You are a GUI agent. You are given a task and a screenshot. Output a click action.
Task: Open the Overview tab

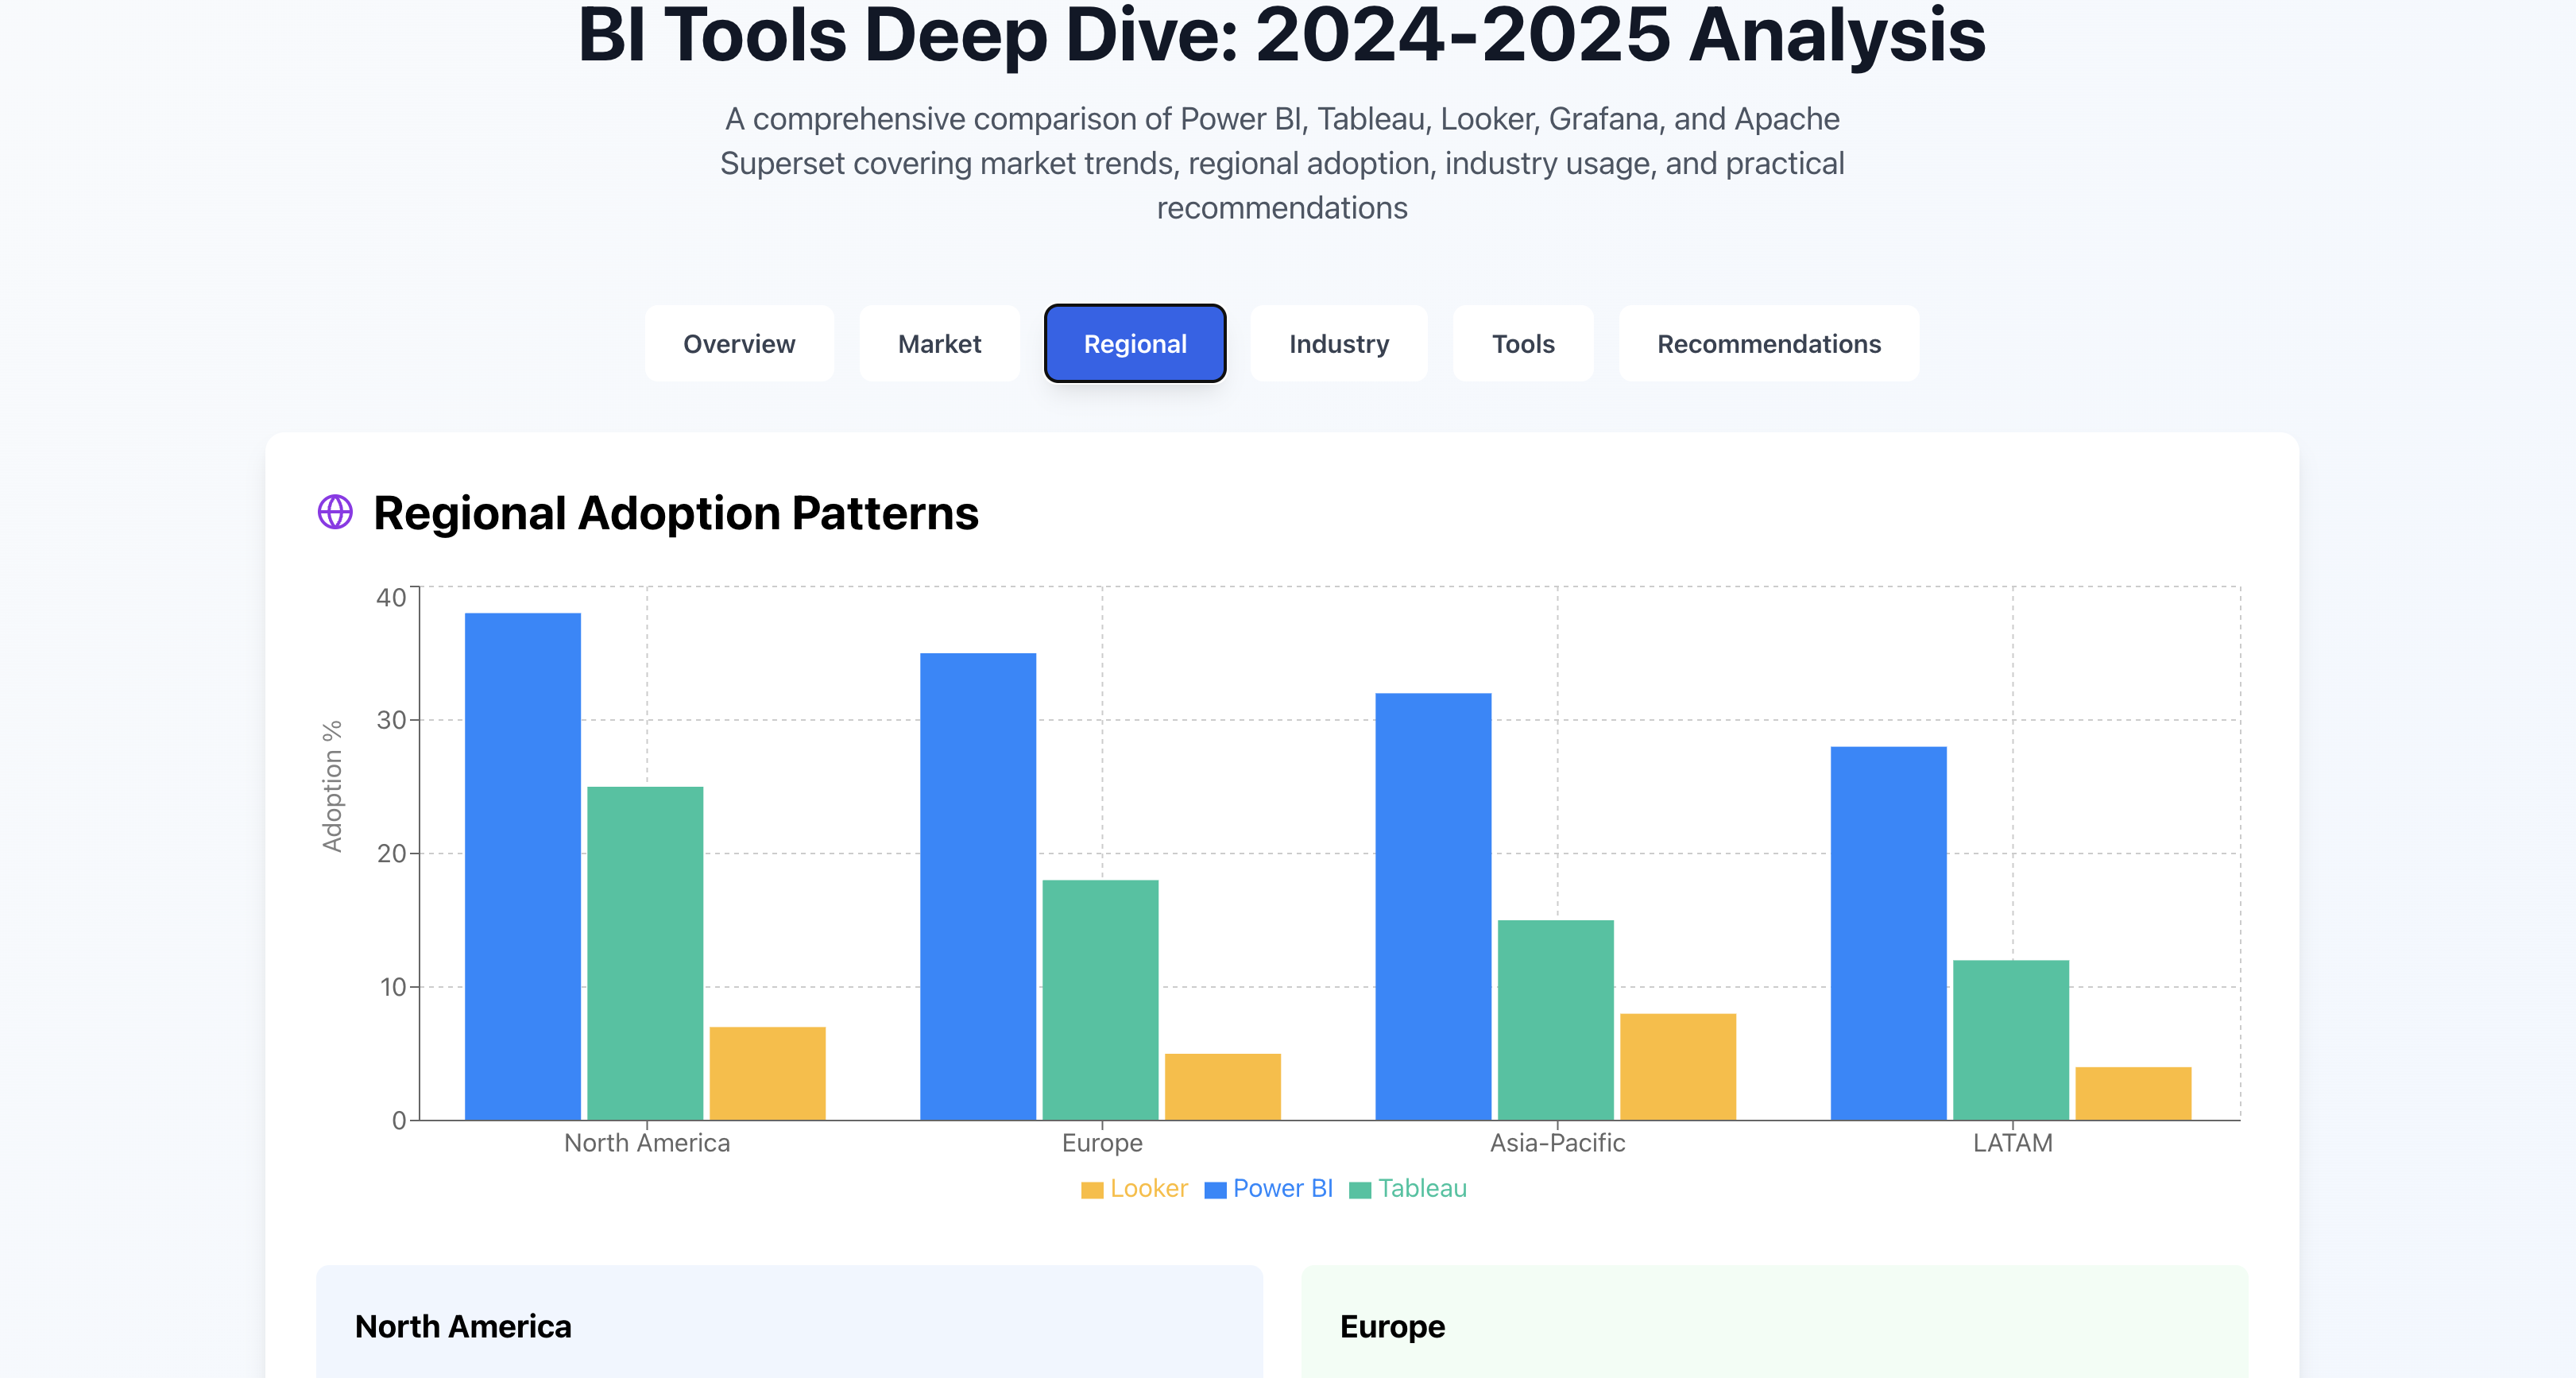[739, 344]
